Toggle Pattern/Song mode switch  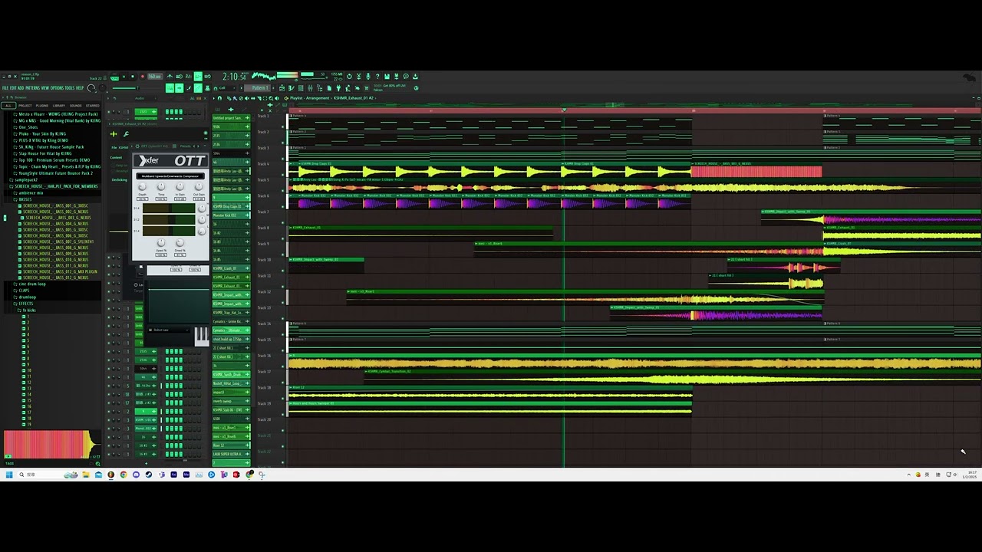point(114,77)
